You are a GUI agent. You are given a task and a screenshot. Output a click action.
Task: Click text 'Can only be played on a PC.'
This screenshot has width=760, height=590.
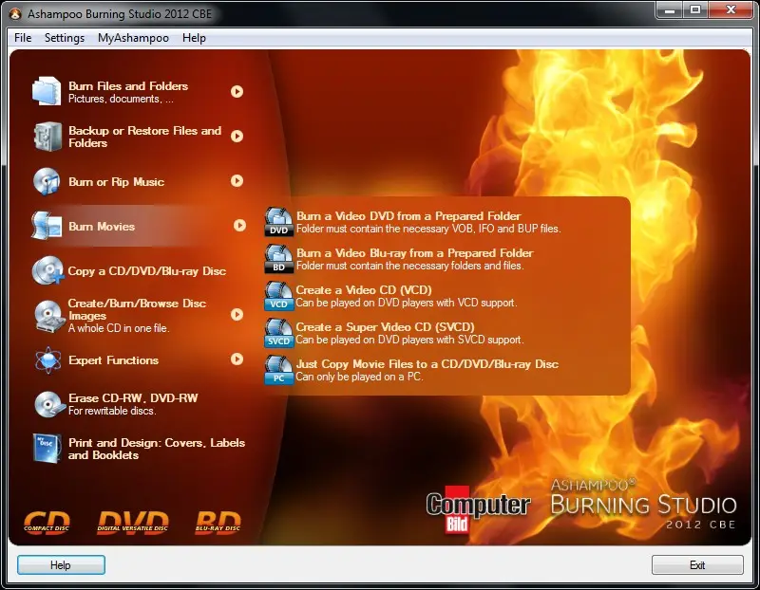click(359, 377)
